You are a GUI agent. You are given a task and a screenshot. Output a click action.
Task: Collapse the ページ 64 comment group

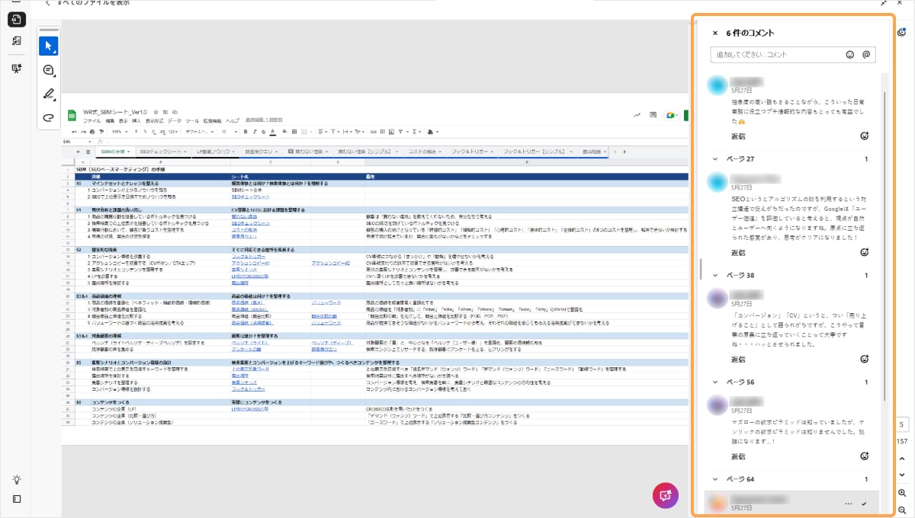pyautogui.click(x=714, y=479)
